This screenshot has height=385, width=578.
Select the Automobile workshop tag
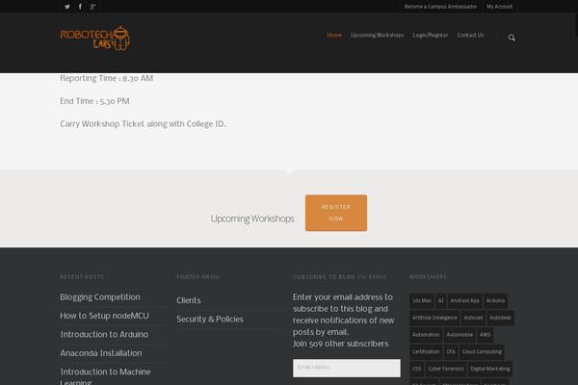point(460,335)
